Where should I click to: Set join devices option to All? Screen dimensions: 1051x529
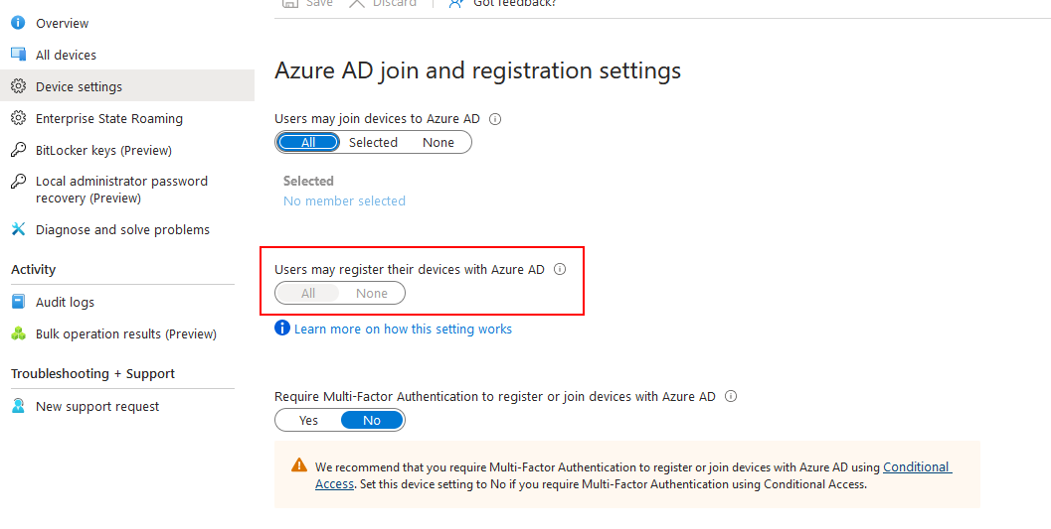pos(308,143)
